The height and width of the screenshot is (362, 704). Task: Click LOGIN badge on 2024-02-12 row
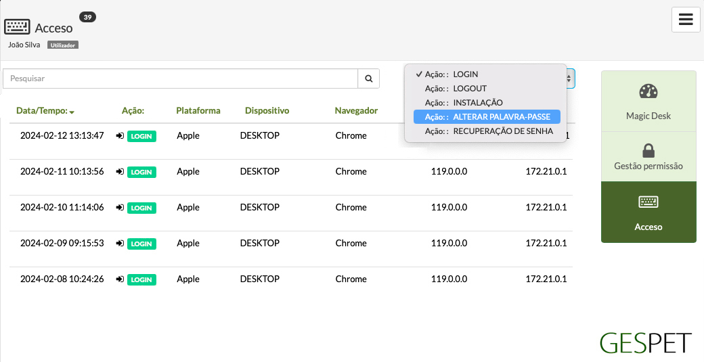click(x=141, y=137)
